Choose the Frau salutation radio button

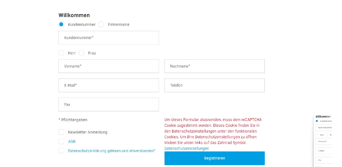(x=81, y=53)
